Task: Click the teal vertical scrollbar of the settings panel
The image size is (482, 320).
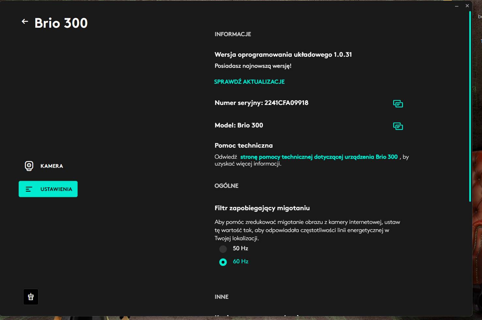Action: (x=470, y=106)
